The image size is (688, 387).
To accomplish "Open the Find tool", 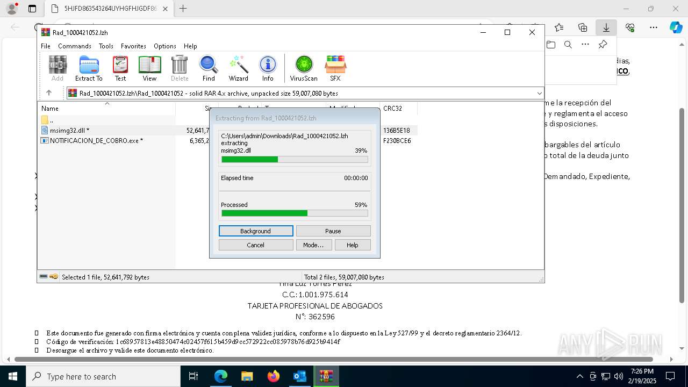I will [x=209, y=68].
